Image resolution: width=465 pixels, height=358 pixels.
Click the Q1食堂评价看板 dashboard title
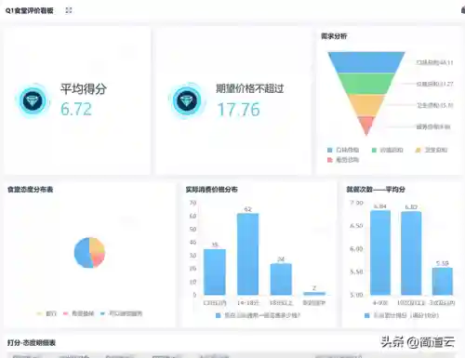[x=30, y=10]
